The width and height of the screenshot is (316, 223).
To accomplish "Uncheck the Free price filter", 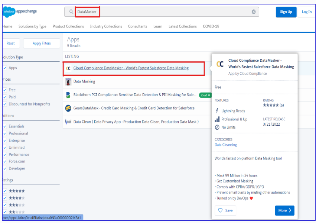I will point(4,90).
